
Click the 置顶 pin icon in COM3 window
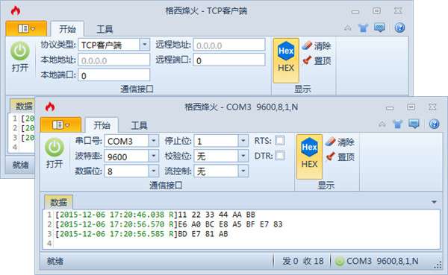tap(331, 157)
